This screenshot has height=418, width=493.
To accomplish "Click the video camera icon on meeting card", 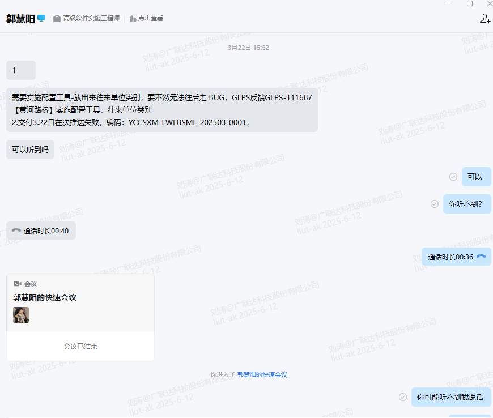I will click(18, 283).
